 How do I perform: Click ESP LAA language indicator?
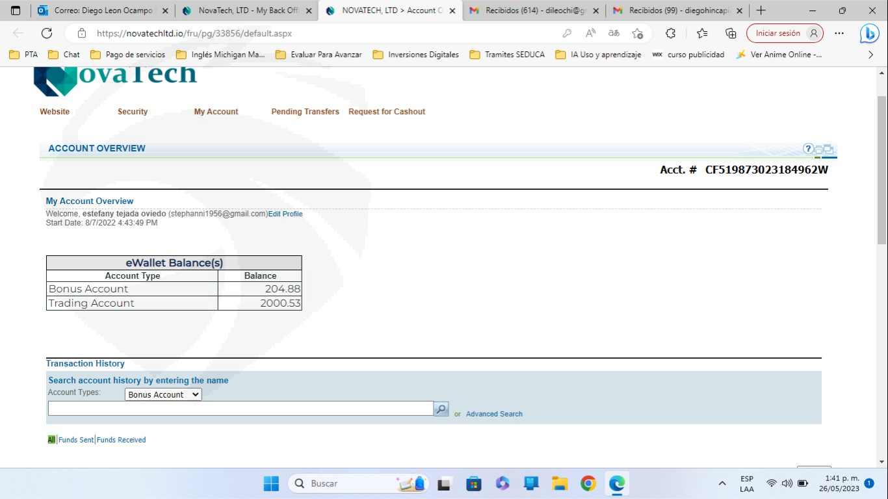(746, 483)
